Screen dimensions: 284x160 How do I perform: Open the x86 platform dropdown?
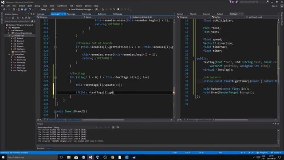59,9
